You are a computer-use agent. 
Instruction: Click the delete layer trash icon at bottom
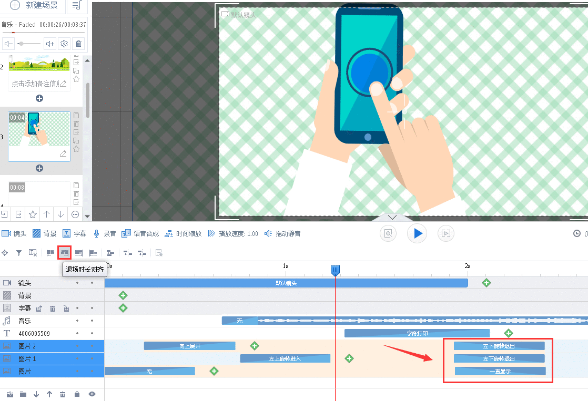[x=63, y=394]
